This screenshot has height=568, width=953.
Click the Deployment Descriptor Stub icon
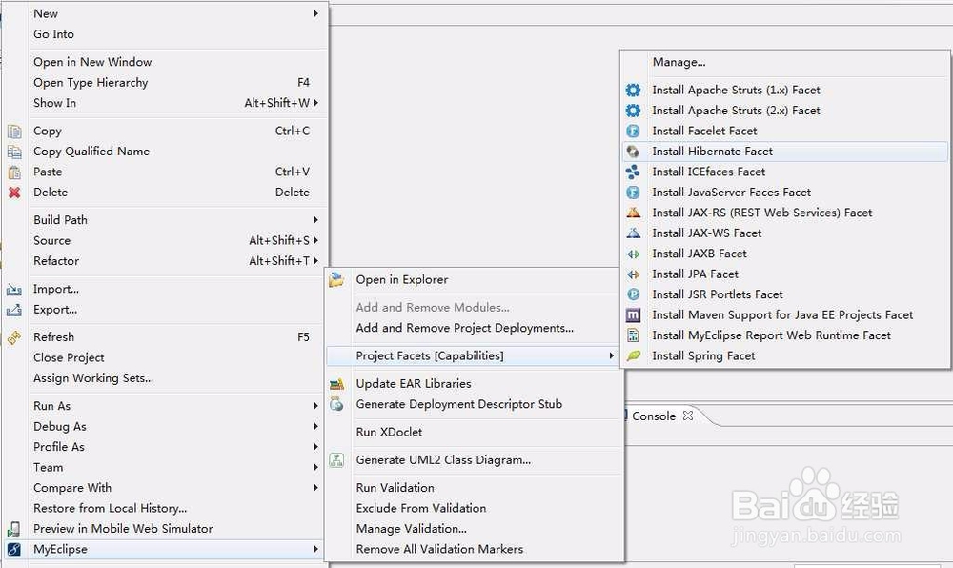point(336,404)
